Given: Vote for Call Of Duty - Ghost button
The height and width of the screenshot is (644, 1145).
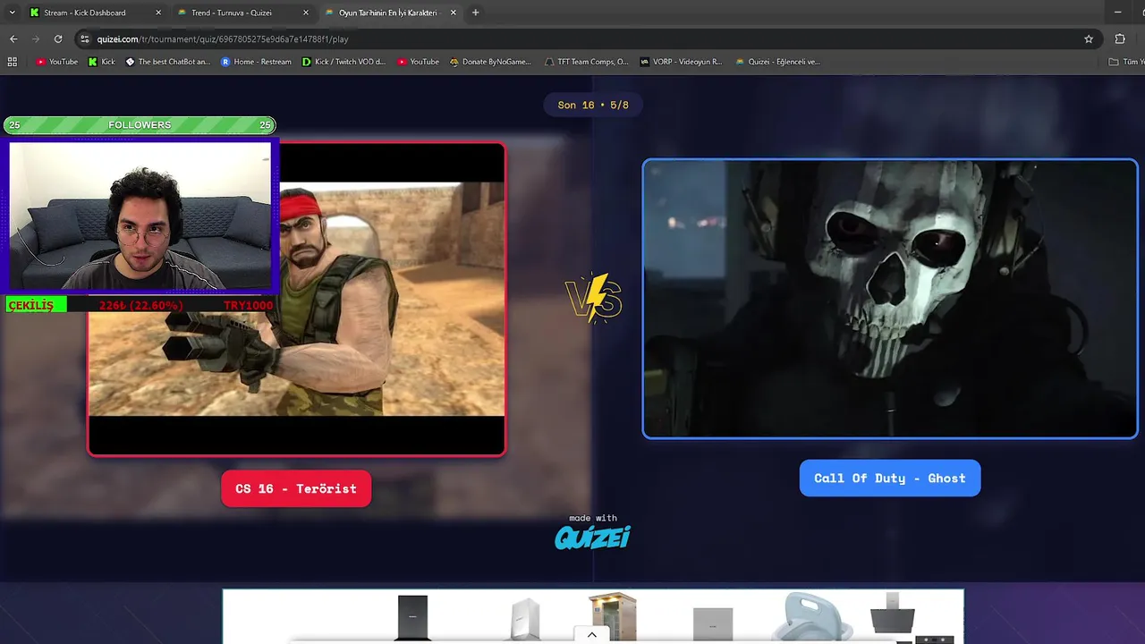Looking at the screenshot, I should click(x=890, y=478).
